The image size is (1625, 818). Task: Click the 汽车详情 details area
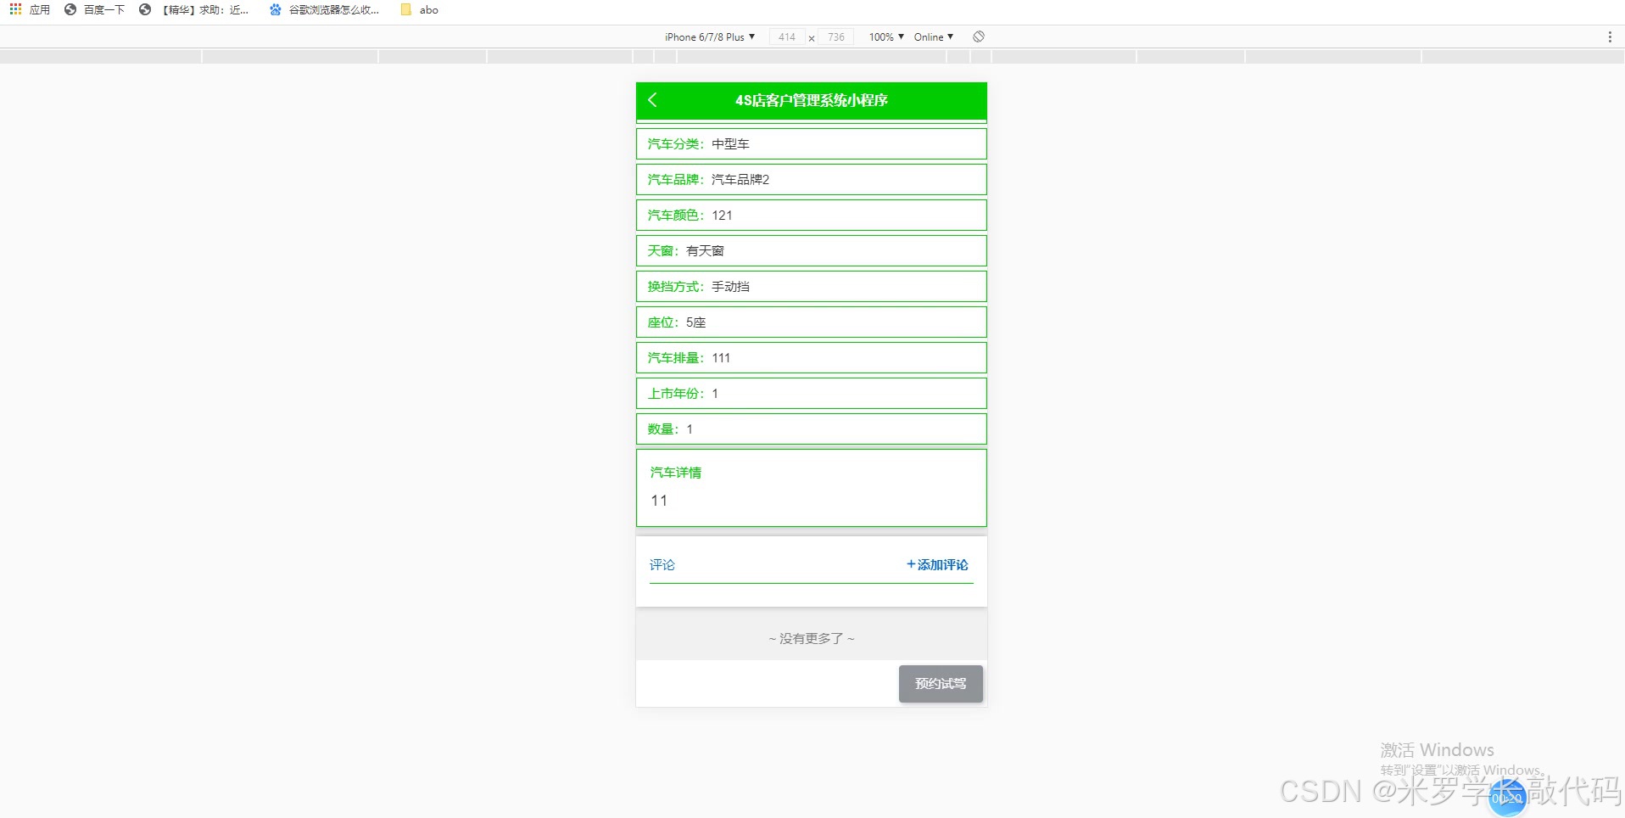click(x=810, y=488)
